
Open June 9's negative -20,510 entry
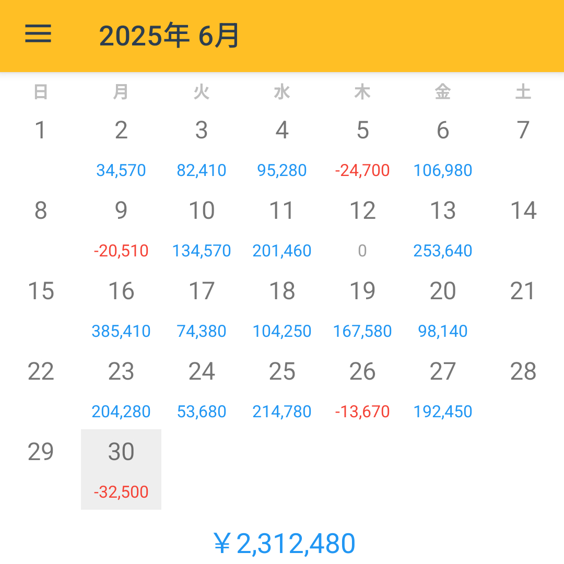click(x=121, y=251)
